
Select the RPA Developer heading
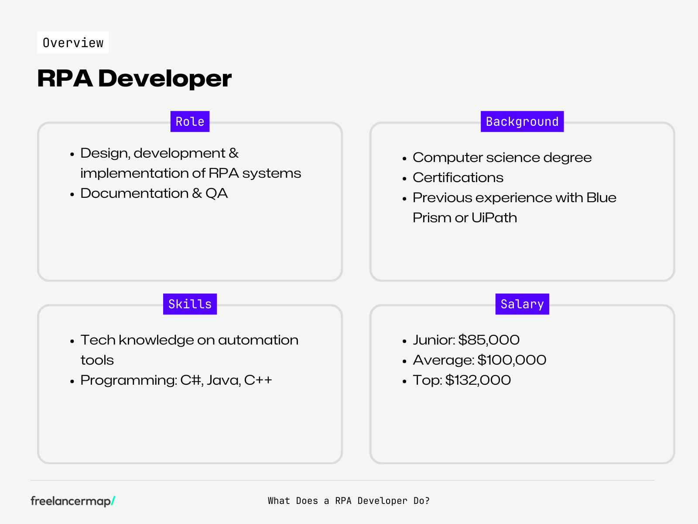click(x=134, y=79)
